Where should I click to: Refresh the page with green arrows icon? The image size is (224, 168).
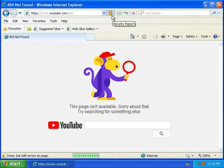(126, 13)
